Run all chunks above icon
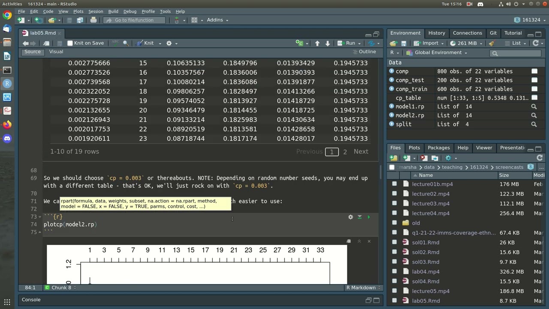 click(x=360, y=217)
